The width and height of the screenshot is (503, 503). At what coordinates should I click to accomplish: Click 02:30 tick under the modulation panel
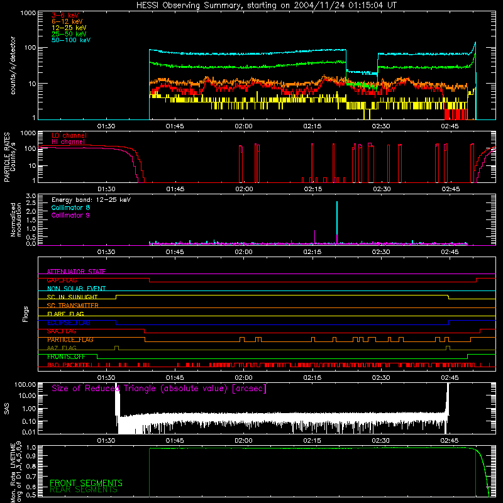click(x=381, y=252)
